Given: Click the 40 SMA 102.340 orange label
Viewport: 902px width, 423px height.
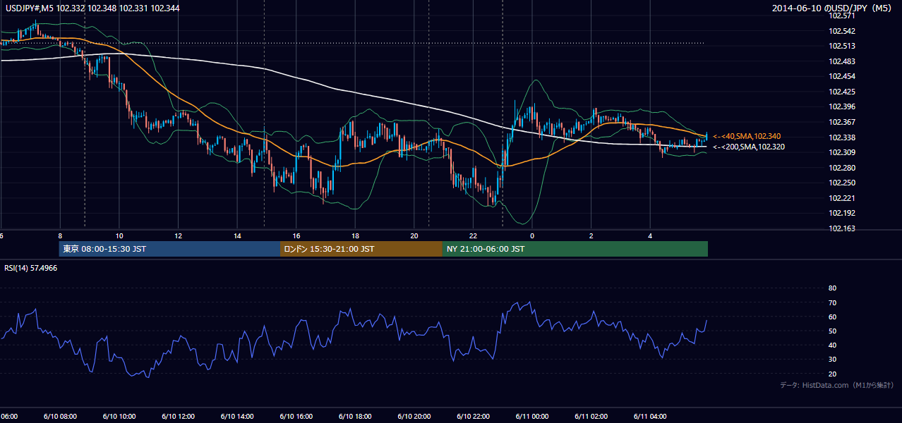Looking at the screenshot, I should pyautogui.click(x=747, y=136).
